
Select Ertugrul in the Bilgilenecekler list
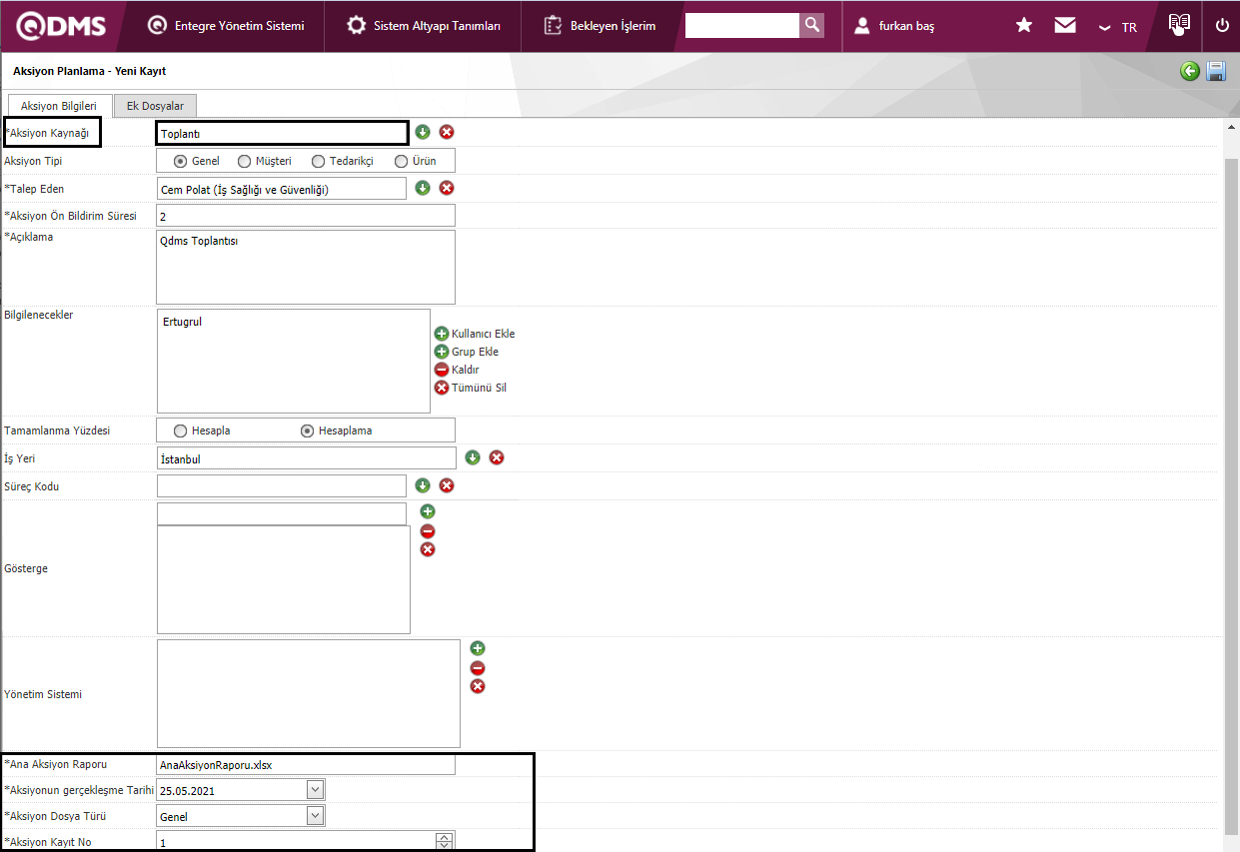pos(182,322)
